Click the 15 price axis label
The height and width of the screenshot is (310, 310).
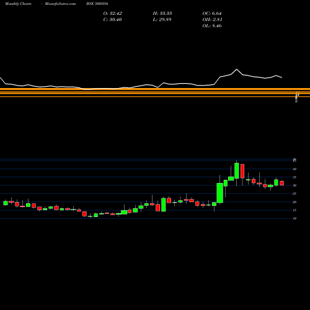(294, 210)
